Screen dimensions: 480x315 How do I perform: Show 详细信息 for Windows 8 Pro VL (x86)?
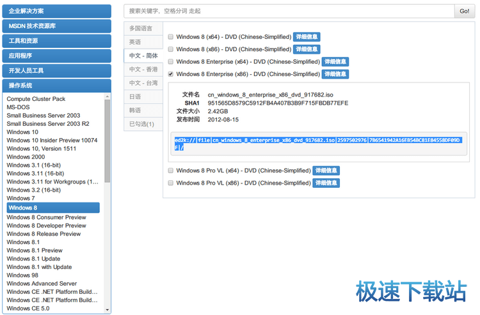click(x=326, y=183)
